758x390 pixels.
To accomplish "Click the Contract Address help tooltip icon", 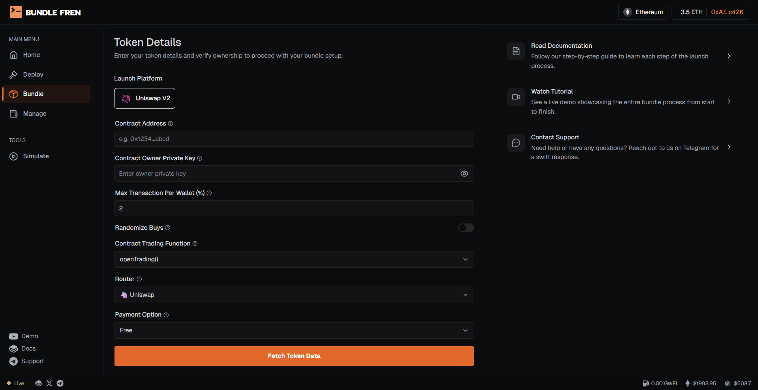I will [x=171, y=124].
